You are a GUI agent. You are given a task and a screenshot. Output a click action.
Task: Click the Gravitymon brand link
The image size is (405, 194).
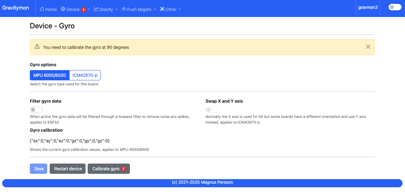(x=16, y=8)
